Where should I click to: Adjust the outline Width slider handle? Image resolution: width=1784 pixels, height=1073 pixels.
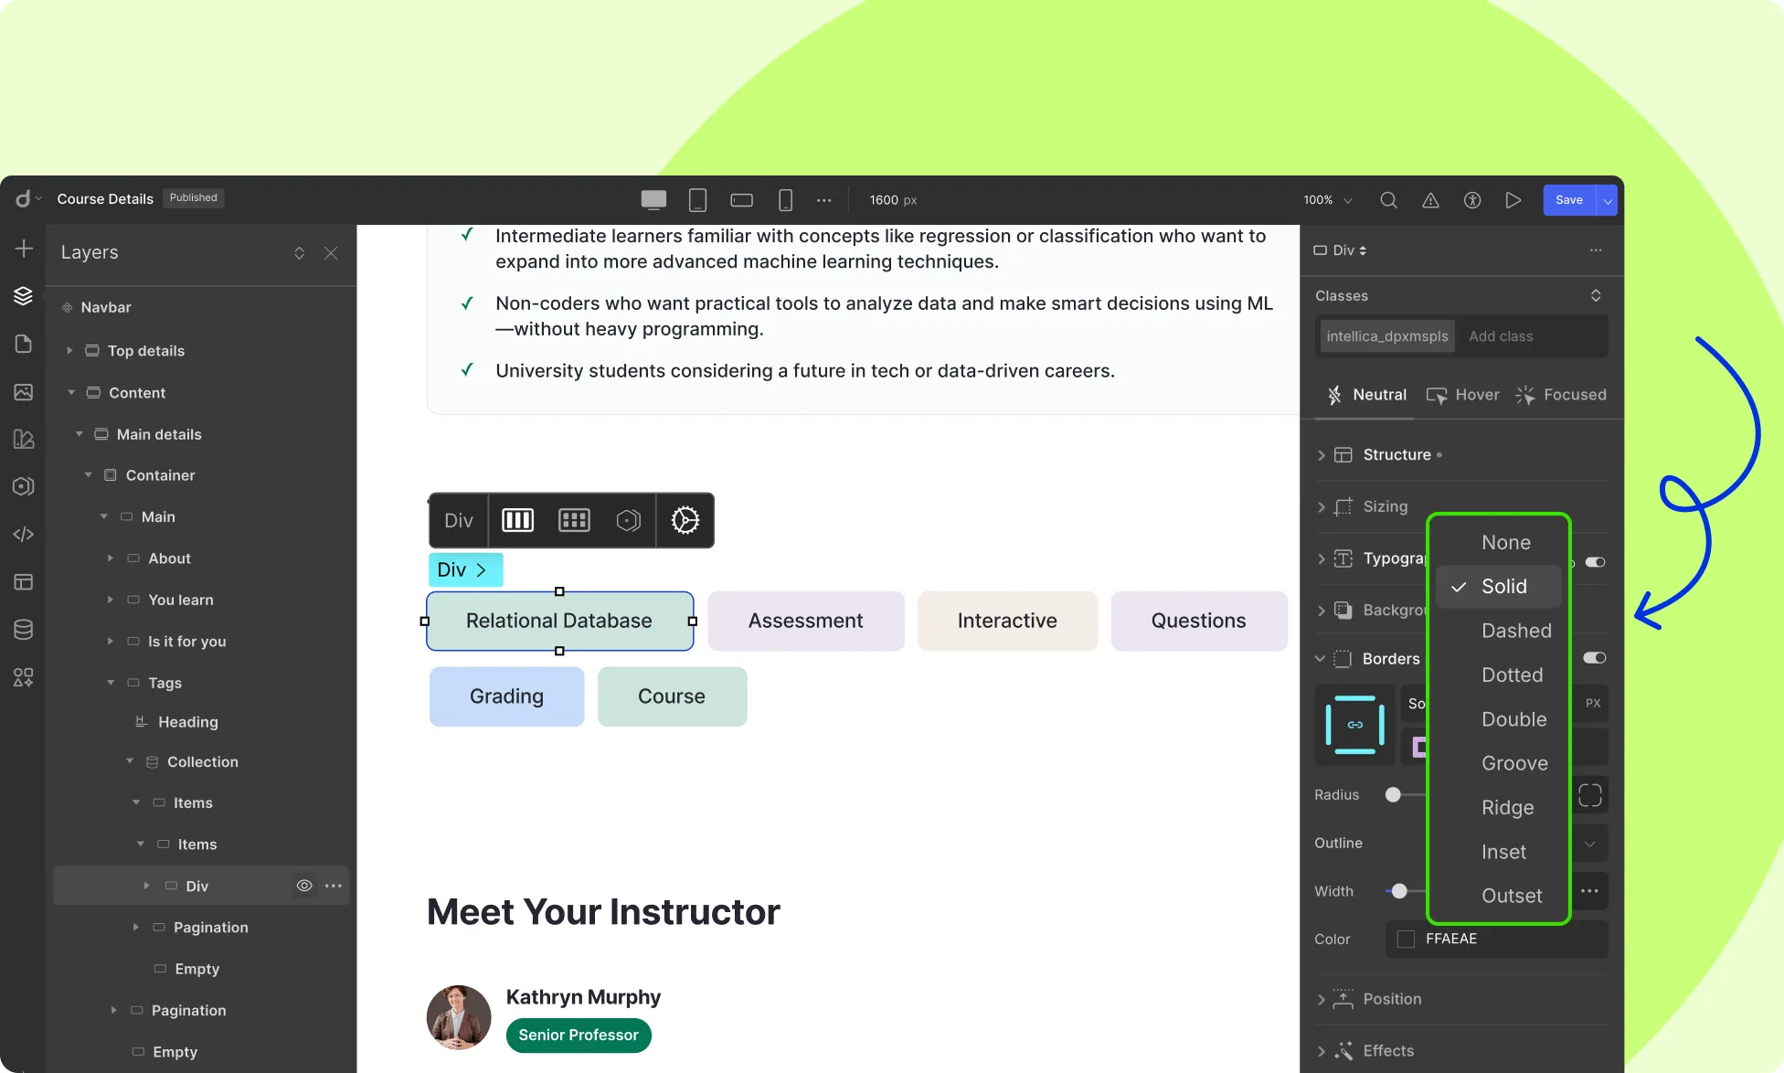pyautogui.click(x=1399, y=891)
